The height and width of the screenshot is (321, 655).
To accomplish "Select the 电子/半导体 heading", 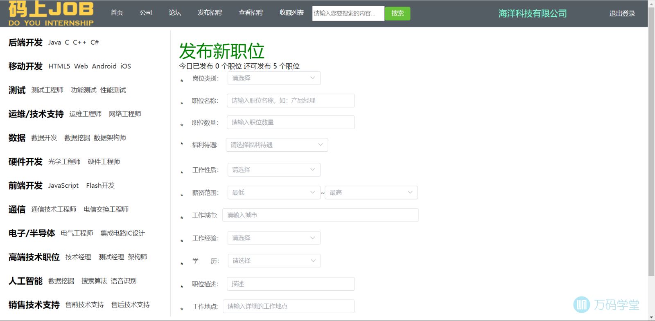I will pyautogui.click(x=32, y=233).
